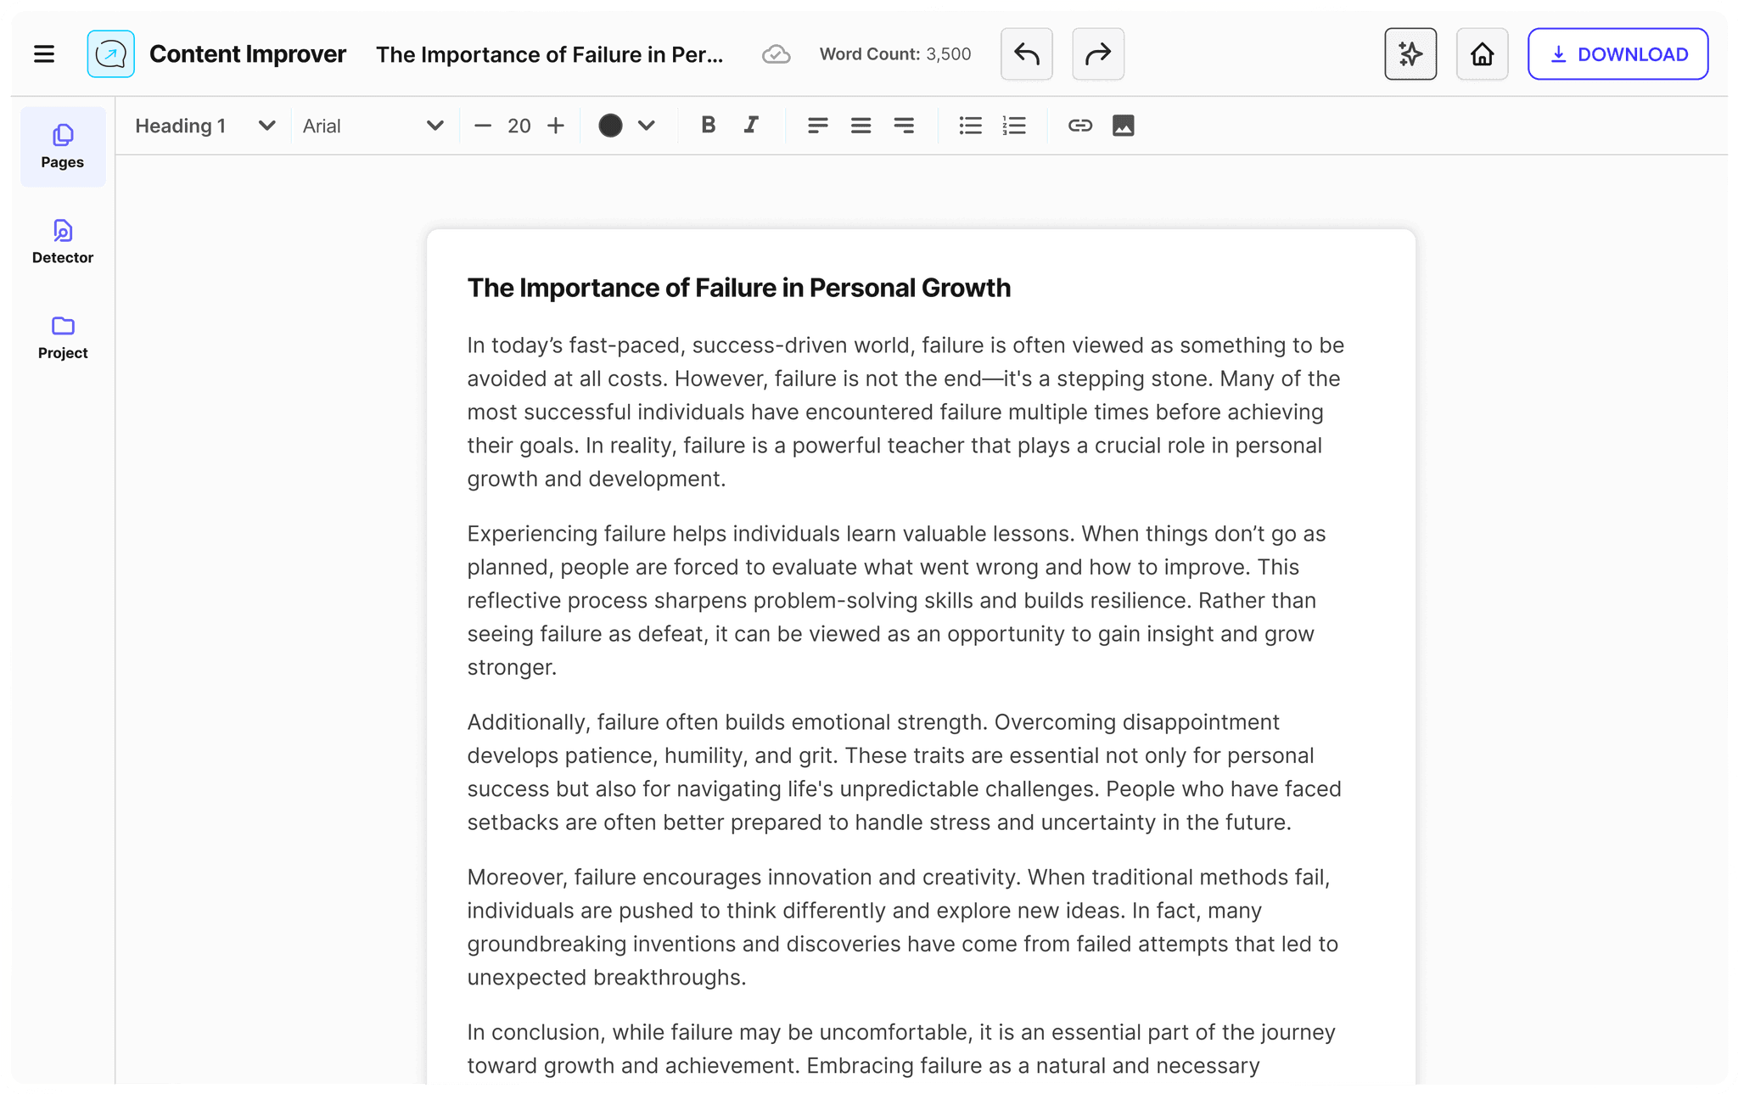Image resolution: width=1738 pixels, height=1094 pixels.
Task: Open the Detector sidebar panel
Action: click(x=63, y=242)
